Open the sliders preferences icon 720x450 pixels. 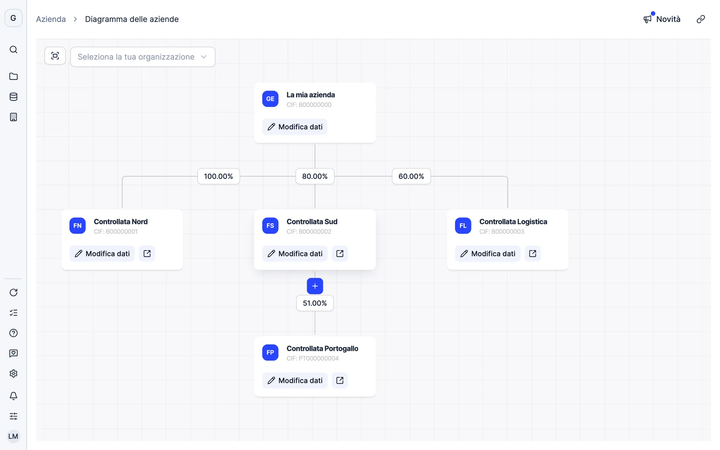pyautogui.click(x=13, y=416)
